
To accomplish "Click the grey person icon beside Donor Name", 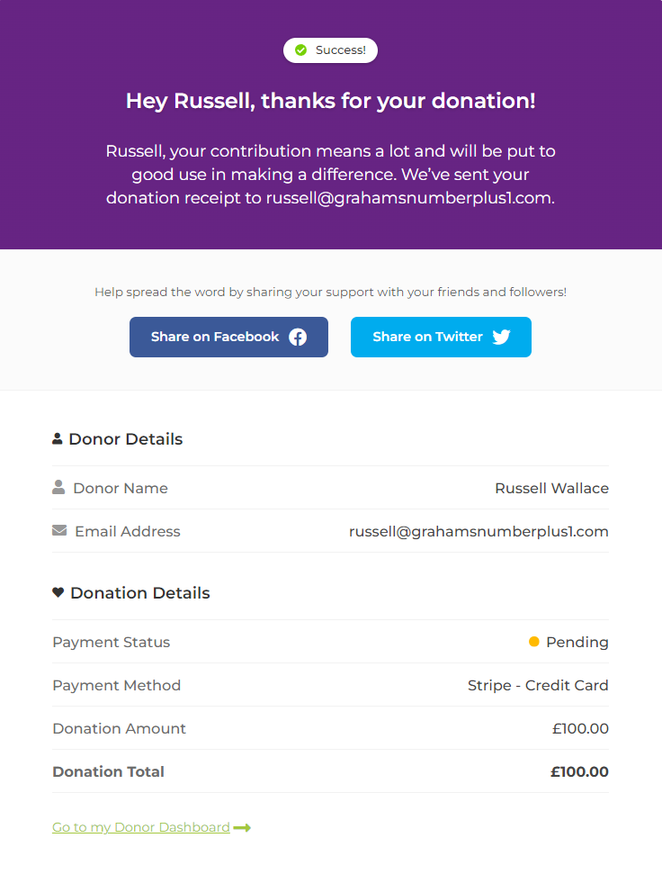I will coord(58,488).
